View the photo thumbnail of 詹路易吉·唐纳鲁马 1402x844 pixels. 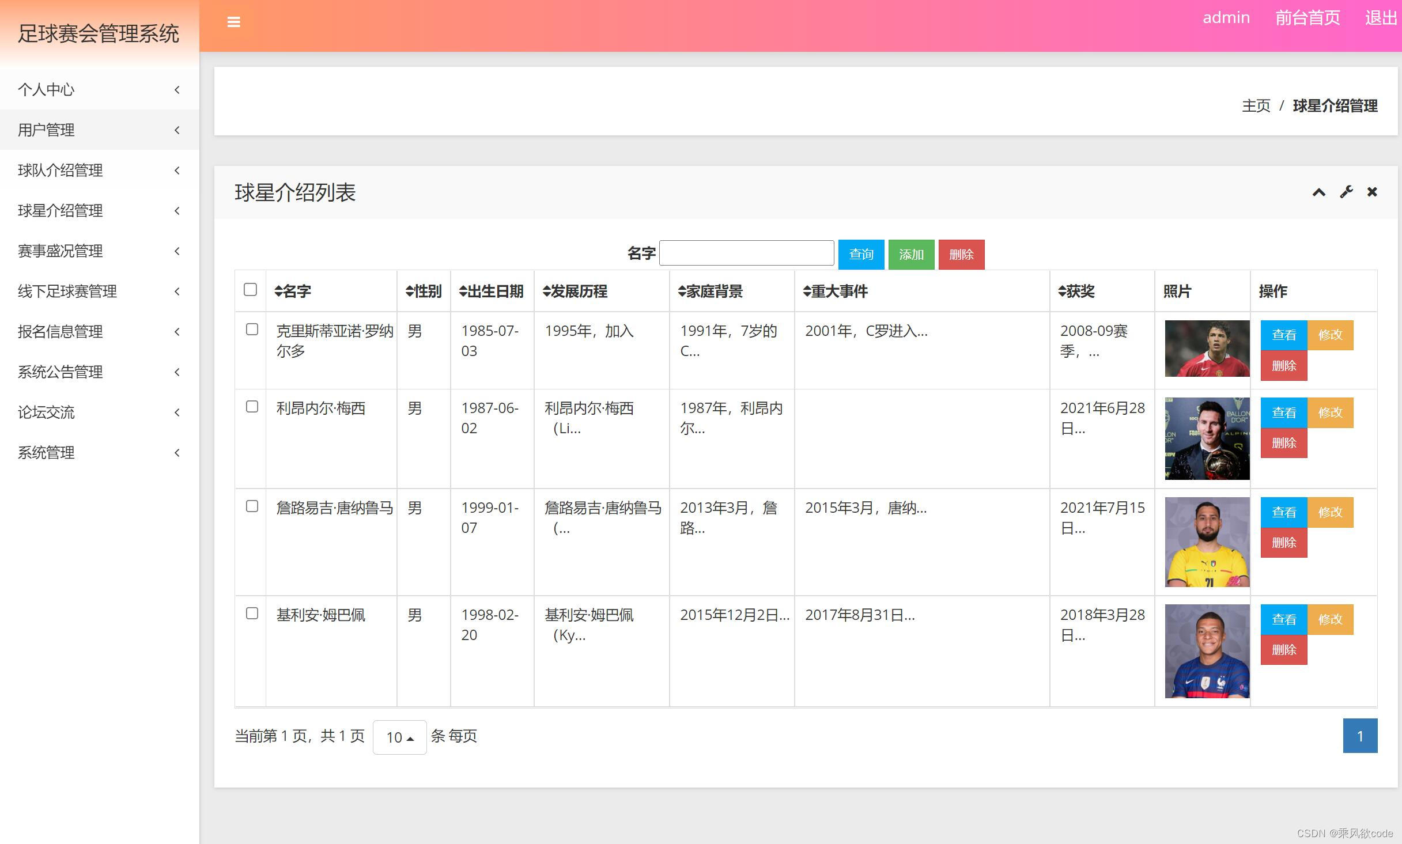[x=1206, y=542]
